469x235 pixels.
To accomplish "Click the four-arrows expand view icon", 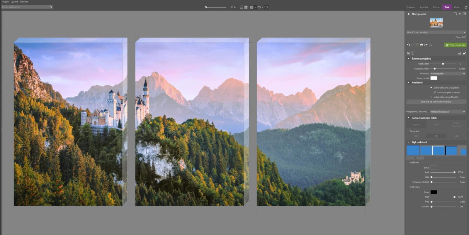I will (x=246, y=7).
